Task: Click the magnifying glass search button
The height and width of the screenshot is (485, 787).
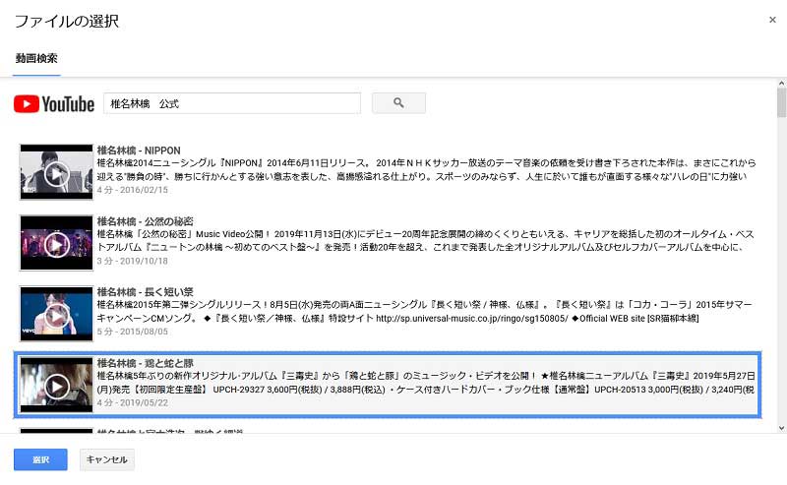Action: pyautogui.click(x=398, y=103)
